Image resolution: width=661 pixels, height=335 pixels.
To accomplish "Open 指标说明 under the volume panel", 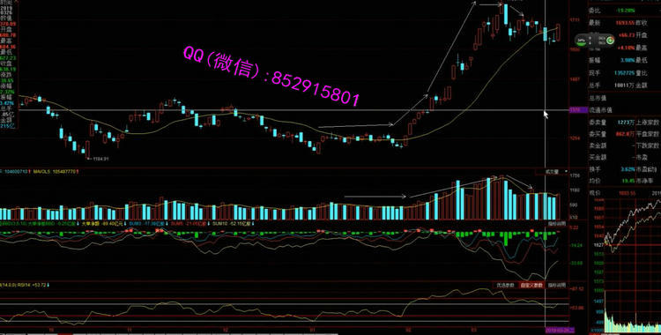I will coord(556,223).
